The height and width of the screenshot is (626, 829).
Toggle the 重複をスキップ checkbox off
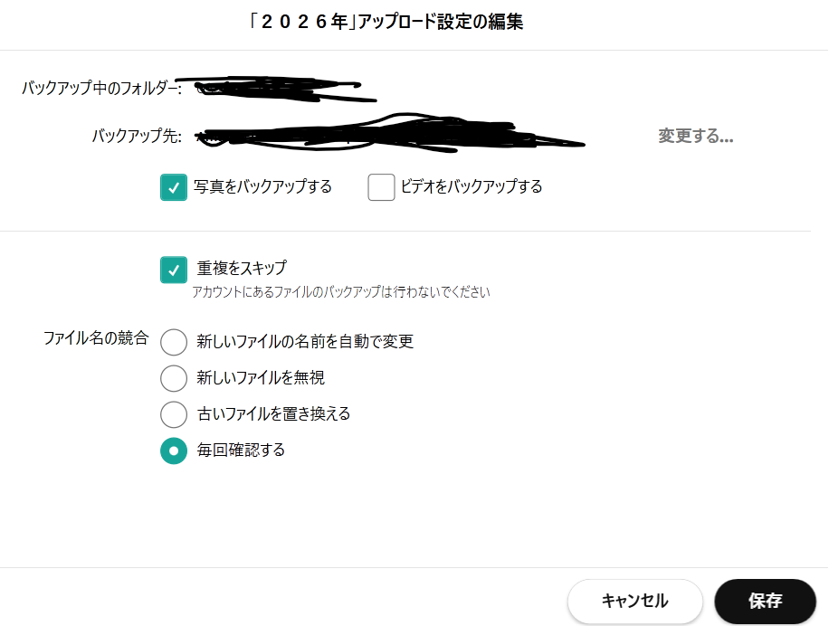tap(174, 270)
